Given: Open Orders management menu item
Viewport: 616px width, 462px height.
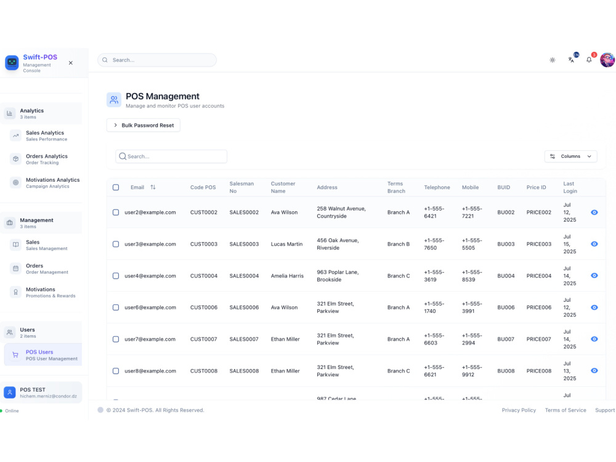Looking at the screenshot, I should tap(44, 269).
